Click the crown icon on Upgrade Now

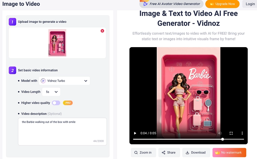tap(212, 4)
